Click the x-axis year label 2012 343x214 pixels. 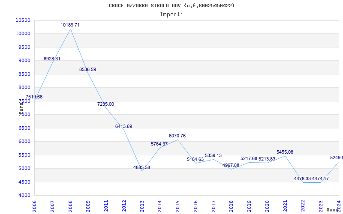pos(124,206)
